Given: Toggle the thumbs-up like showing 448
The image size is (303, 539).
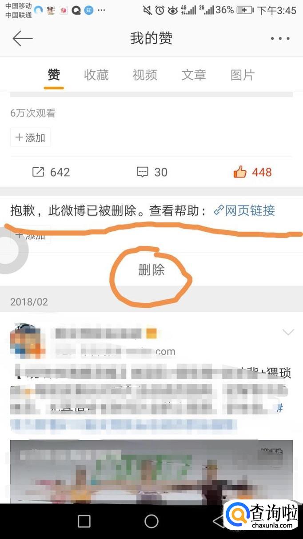Looking at the screenshot, I should click(240, 172).
